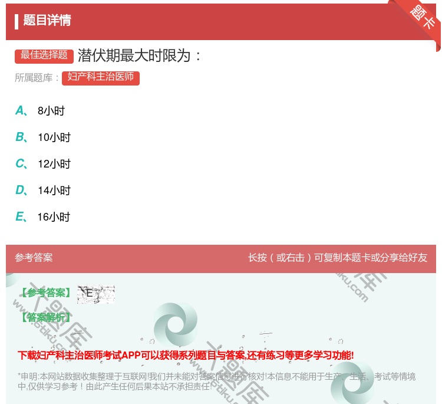Screen dimensions: 442x404
Task: Click the 【参考答案】 green label
Action: pos(46,293)
